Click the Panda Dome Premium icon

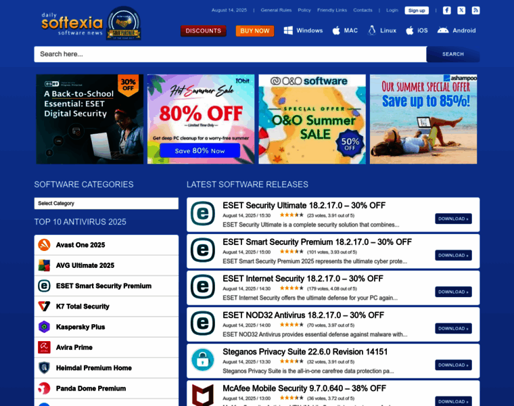[x=44, y=388]
